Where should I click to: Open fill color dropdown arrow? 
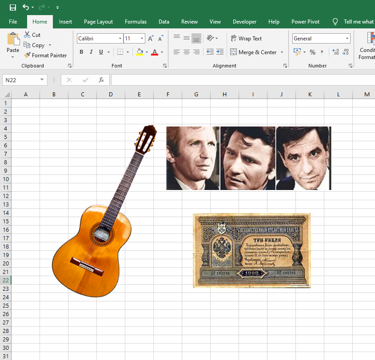[147, 52]
